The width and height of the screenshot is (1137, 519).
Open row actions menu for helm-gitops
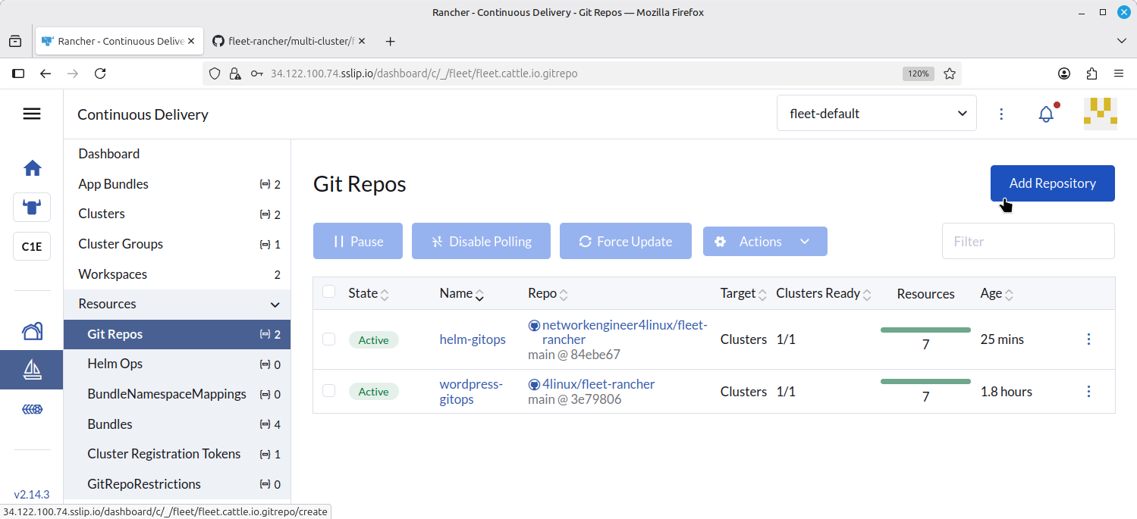point(1088,339)
